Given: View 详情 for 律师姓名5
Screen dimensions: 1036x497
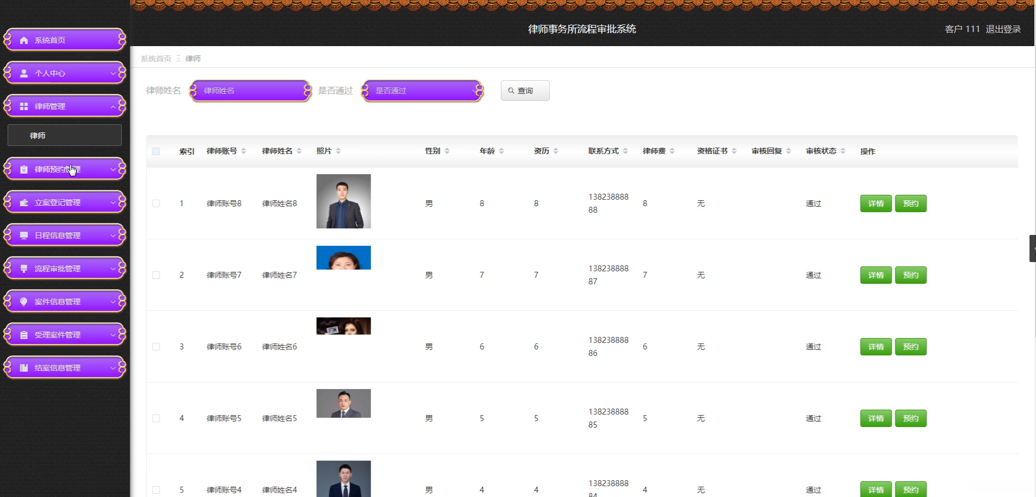Looking at the screenshot, I should [876, 418].
